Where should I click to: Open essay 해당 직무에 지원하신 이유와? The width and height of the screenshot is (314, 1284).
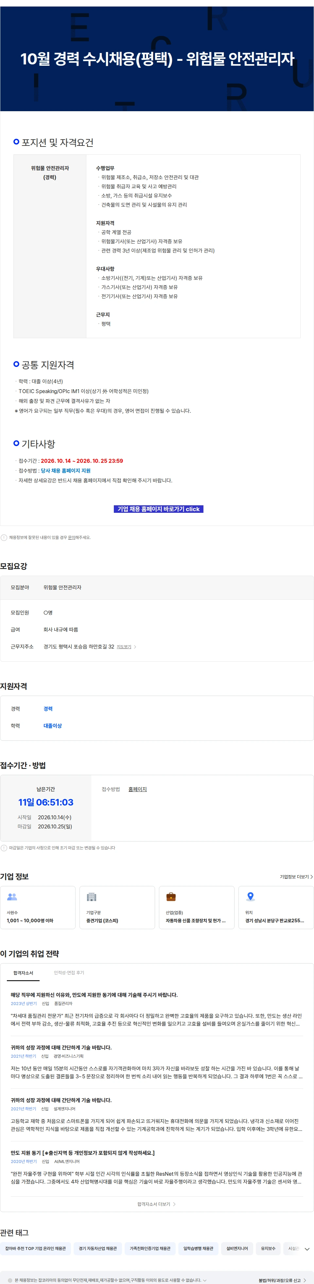click(x=94, y=995)
